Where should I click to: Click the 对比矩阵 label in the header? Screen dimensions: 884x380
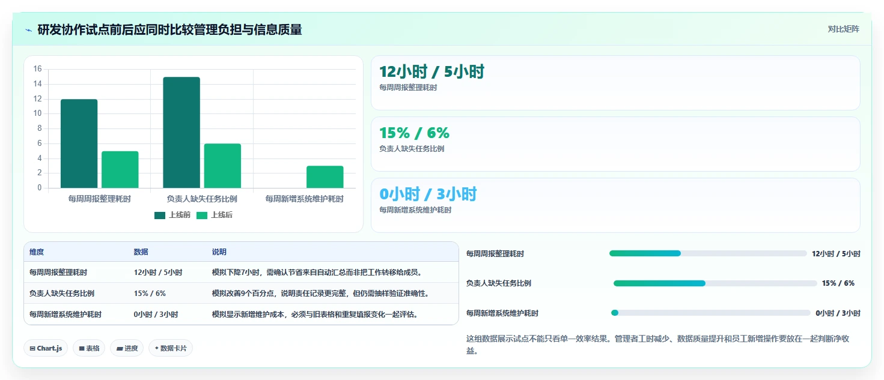click(843, 29)
